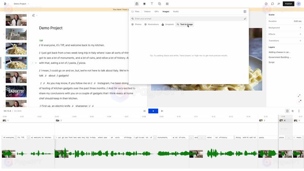
Task: Open the timeline layers settings icon
Action: pos(293,111)
